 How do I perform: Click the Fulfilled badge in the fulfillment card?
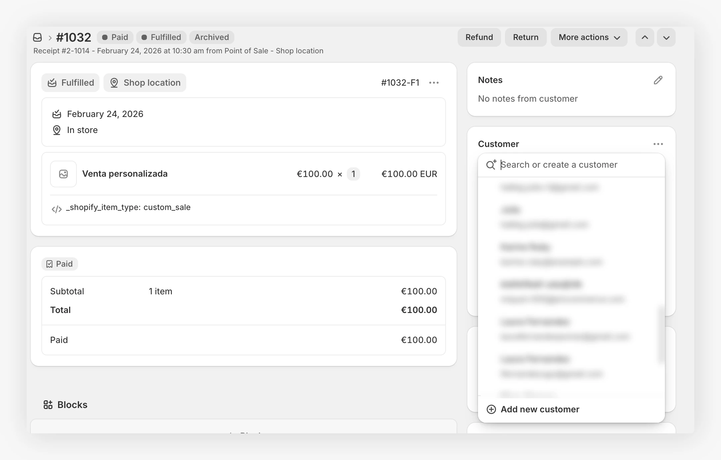[x=70, y=83]
